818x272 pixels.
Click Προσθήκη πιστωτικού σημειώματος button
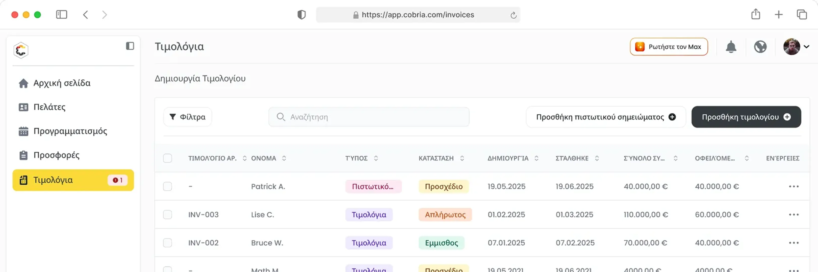click(x=606, y=117)
